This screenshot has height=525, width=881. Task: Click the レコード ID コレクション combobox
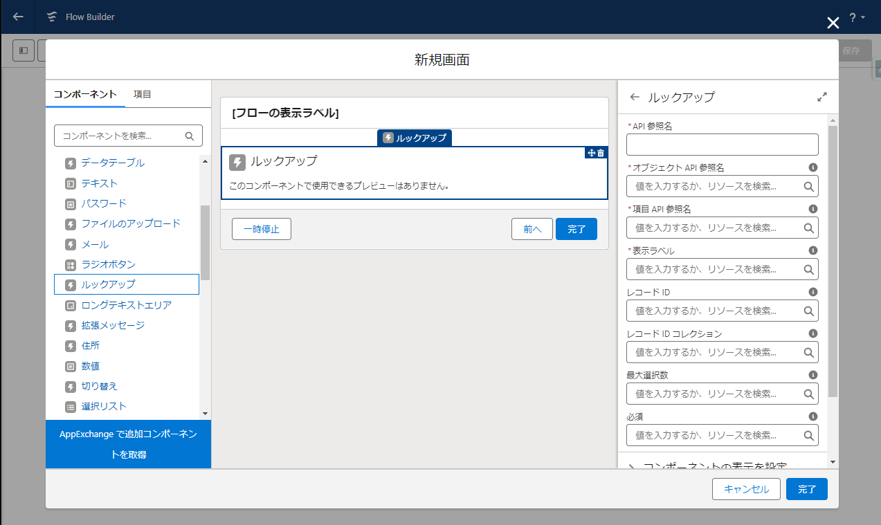(x=723, y=352)
